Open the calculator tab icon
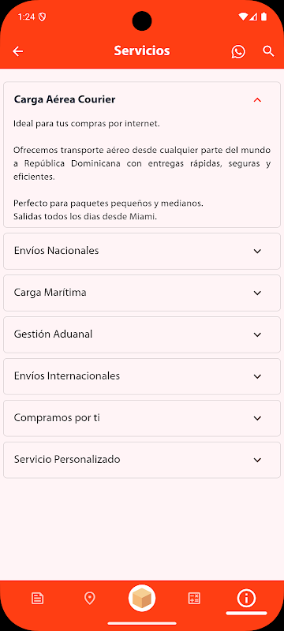Image resolution: width=284 pixels, height=631 pixels. pos(194,599)
